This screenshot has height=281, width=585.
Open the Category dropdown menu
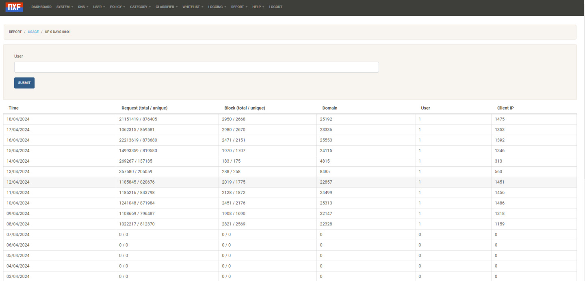(140, 7)
